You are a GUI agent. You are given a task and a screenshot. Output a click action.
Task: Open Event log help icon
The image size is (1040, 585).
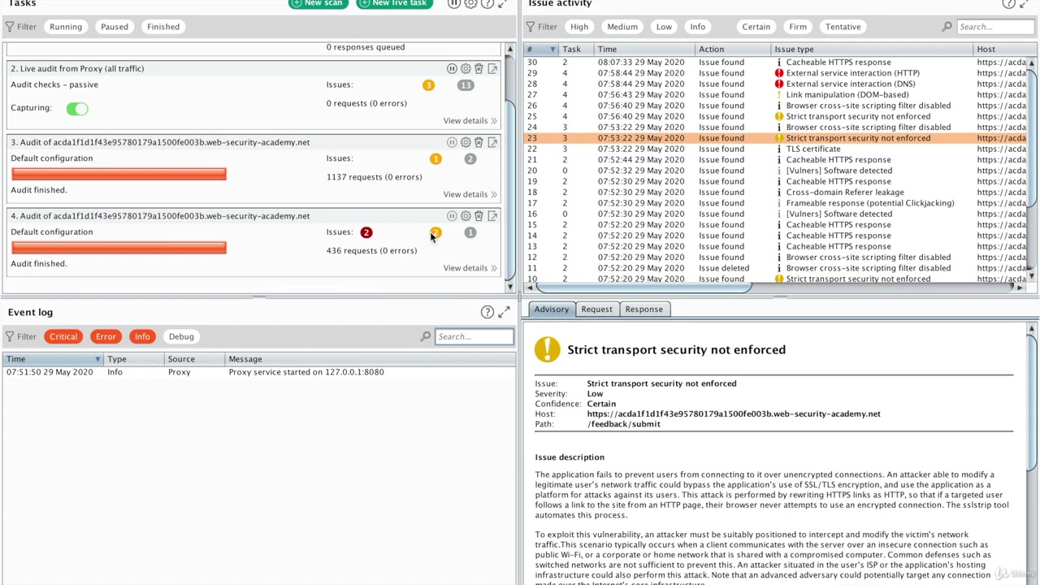point(487,312)
